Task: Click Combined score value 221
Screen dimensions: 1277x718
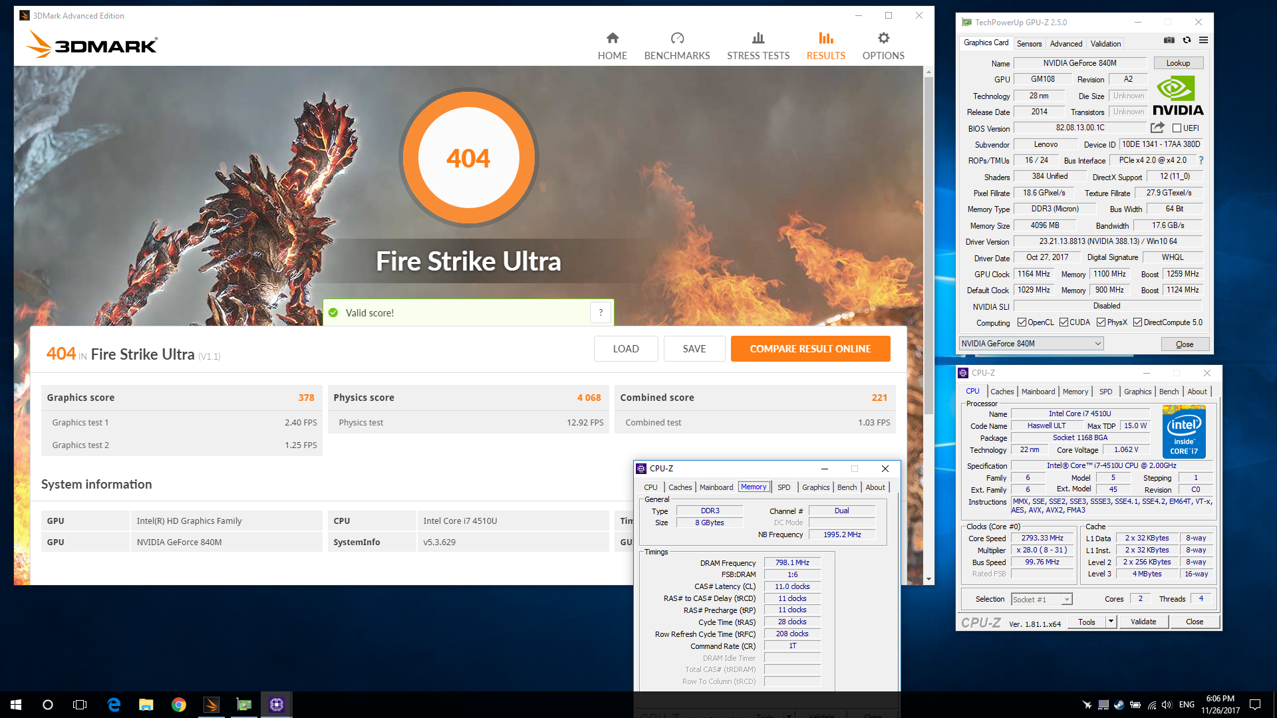Action: [x=879, y=398]
